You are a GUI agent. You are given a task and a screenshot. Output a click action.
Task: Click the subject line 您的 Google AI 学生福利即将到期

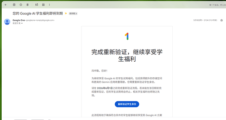click(x=38, y=13)
